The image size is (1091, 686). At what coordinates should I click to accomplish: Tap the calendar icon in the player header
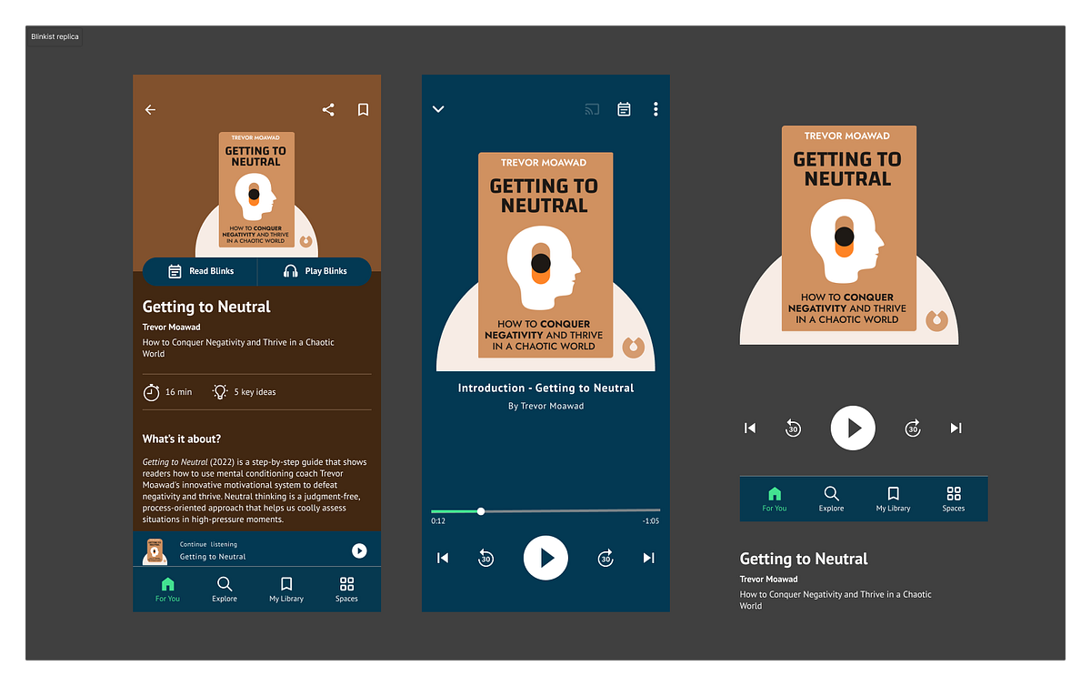point(624,108)
